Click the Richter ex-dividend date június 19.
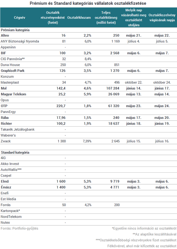177x249 pixels. [x=162, y=124]
